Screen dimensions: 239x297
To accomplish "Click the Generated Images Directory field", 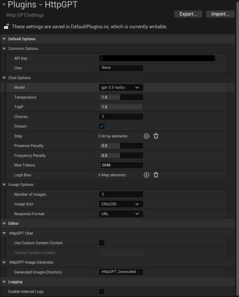I will coord(121,272).
